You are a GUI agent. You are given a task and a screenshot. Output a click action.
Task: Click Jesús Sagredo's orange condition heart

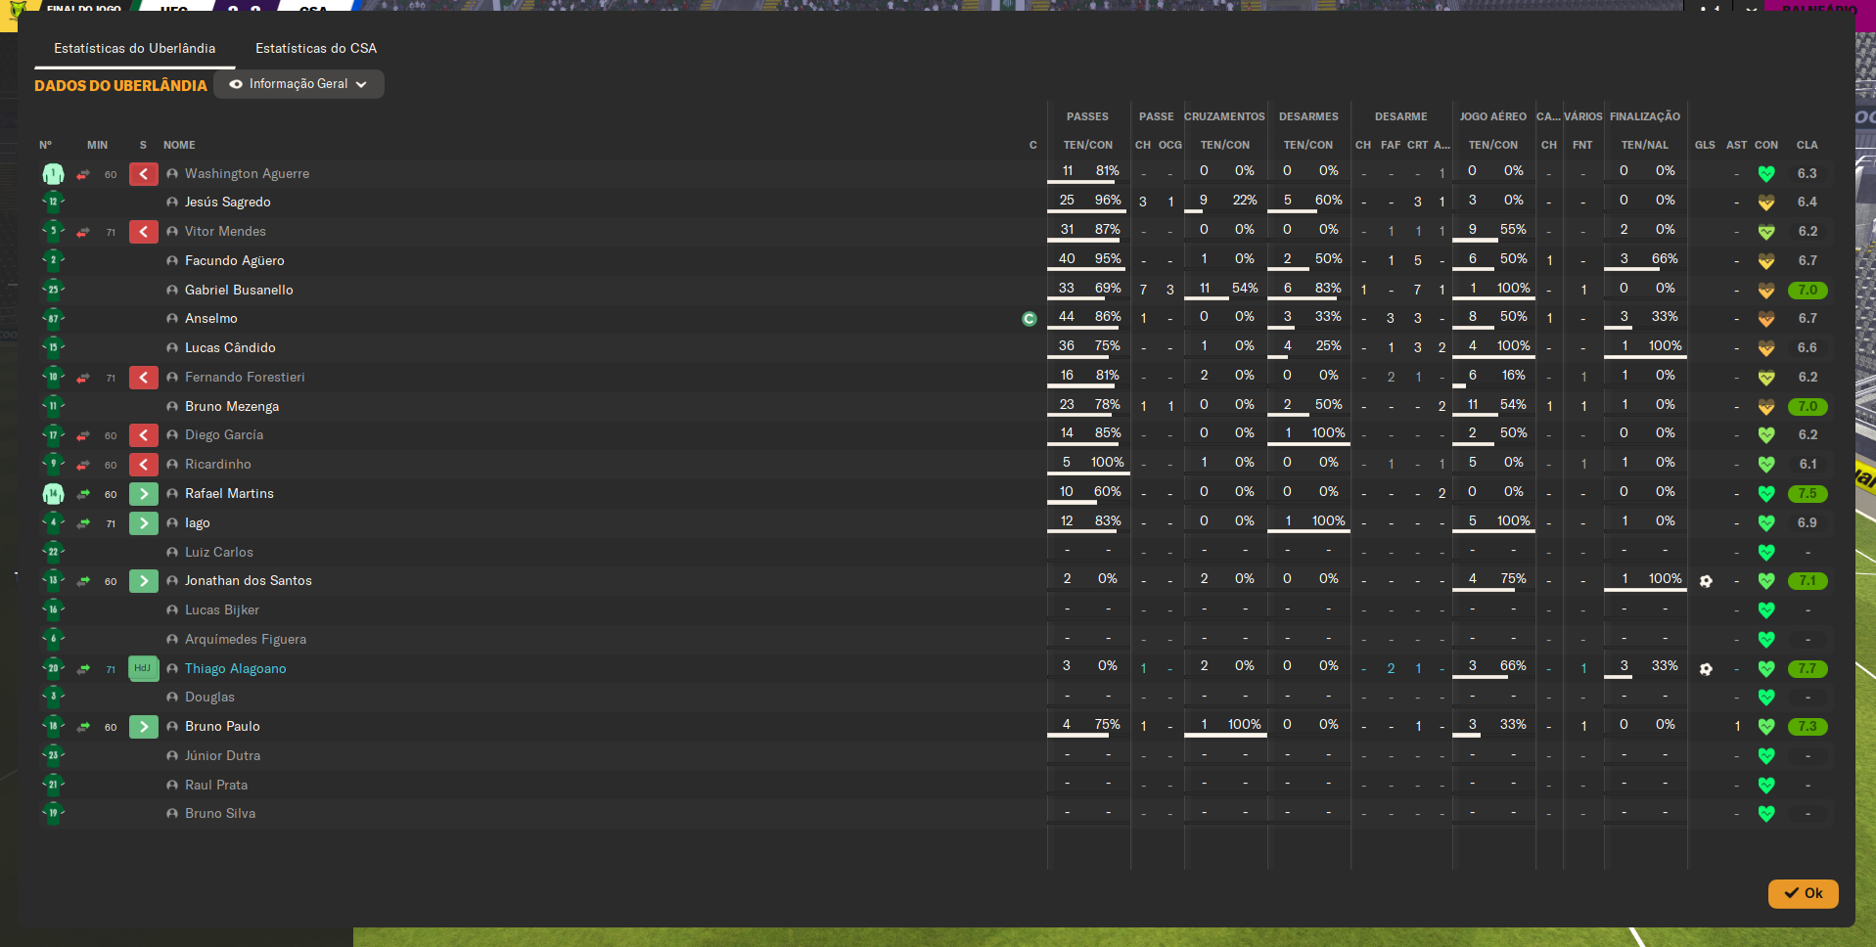tap(1766, 203)
